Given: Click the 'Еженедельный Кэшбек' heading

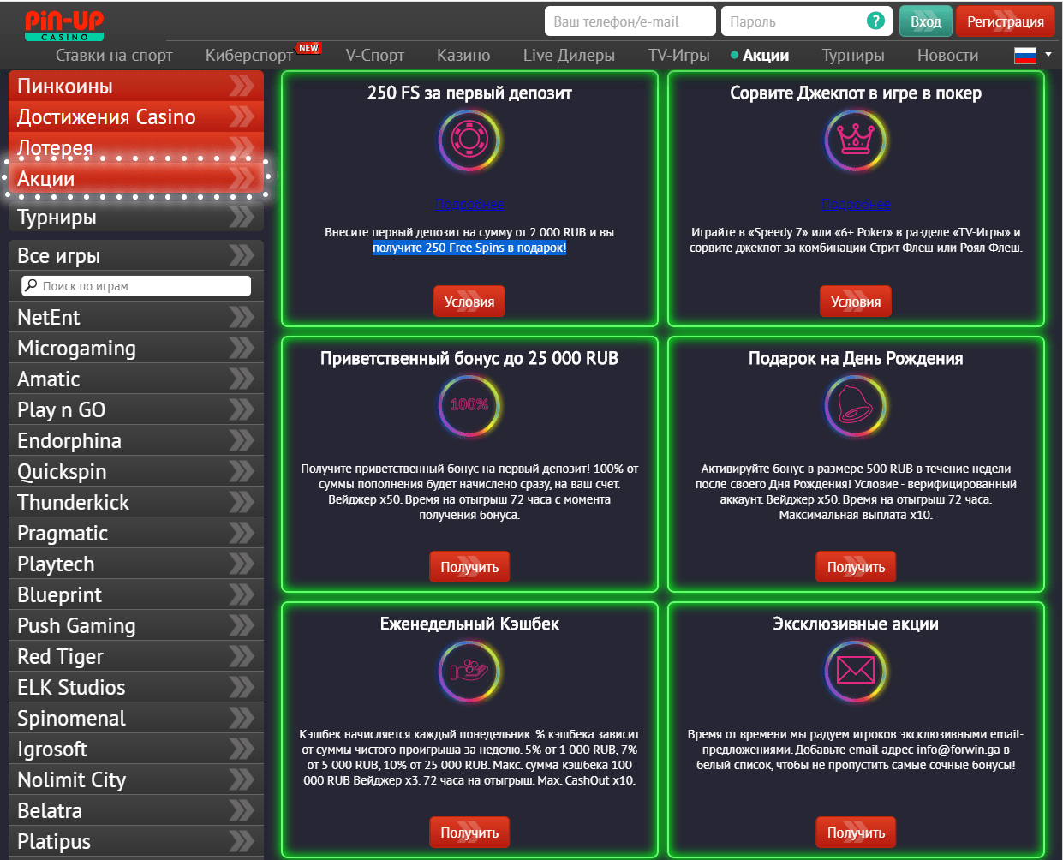Looking at the screenshot, I should [469, 624].
